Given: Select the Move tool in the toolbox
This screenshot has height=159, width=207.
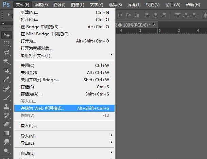Looking at the screenshot, I should click(x=6, y=35).
